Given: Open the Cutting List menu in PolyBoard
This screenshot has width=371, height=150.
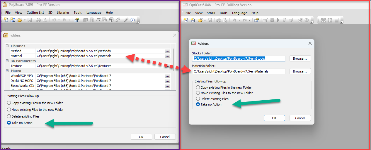Looking at the screenshot, I should [x=35, y=13].
